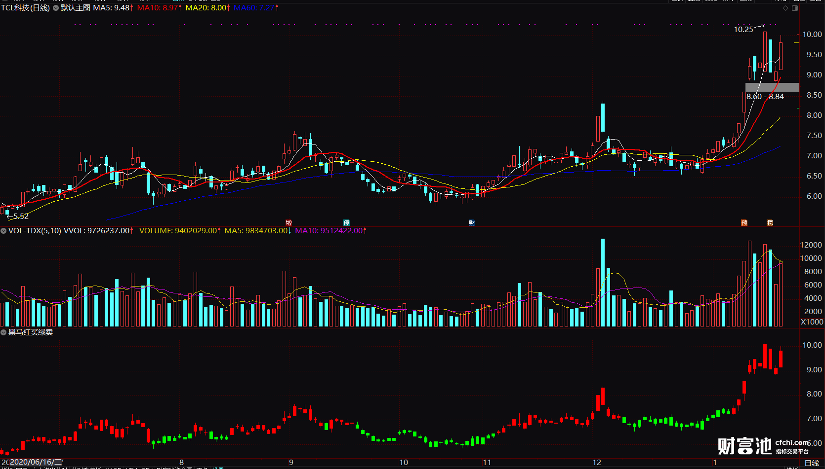The height and width of the screenshot is (469, 825).
Task: Open the 默认主图 indicator dropdown arrow
Action: pyautogui.click(x=55, y=8)
